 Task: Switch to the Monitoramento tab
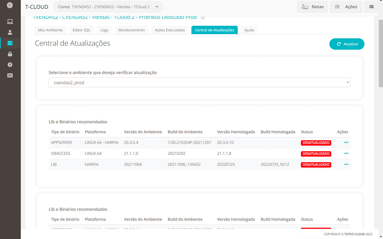(132, 30)
